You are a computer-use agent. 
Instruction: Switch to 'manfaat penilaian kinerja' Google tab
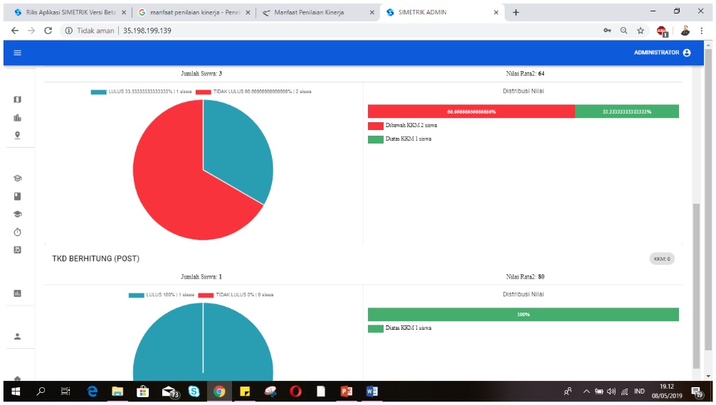pyautogui.click(x=194, y=12)
